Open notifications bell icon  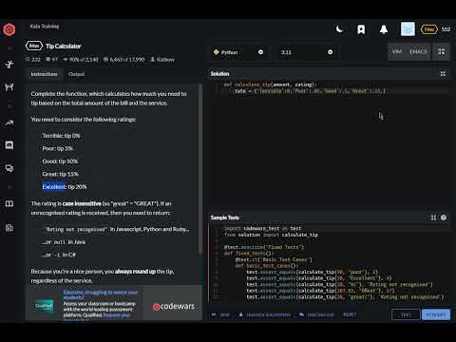384,29
